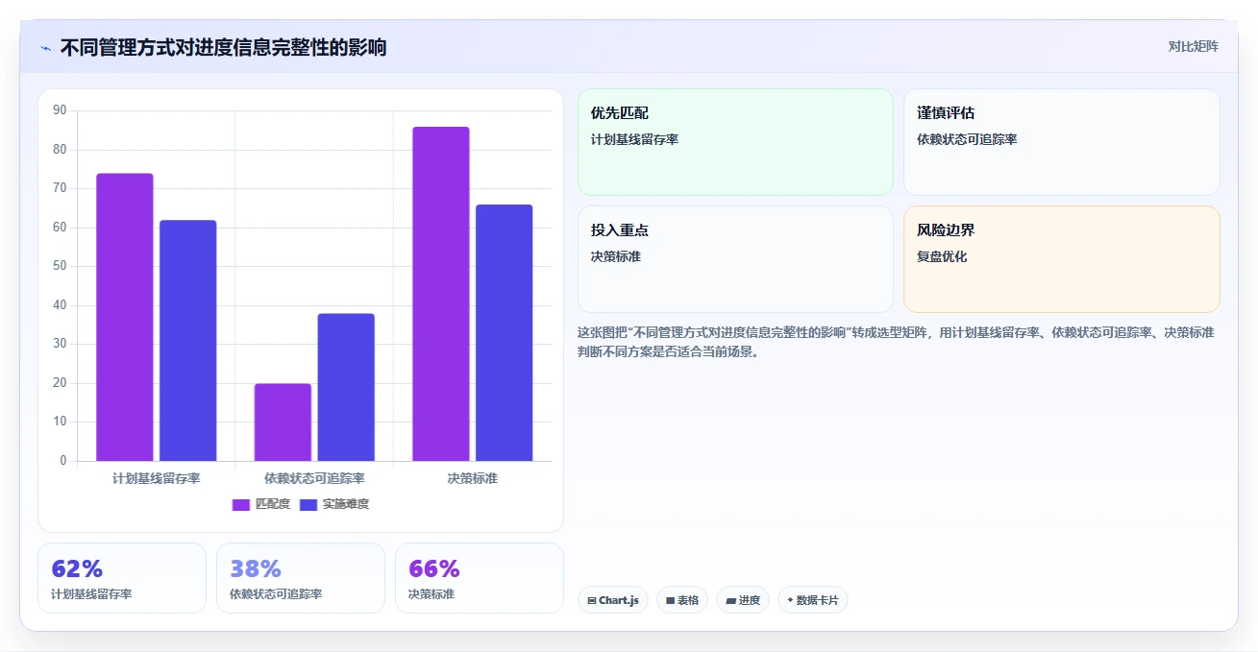The image size is (1258, 652).
Task: Click the purple 匹配度 bar for 依赖状态可追踪率
Action: [x=283, y=423]
